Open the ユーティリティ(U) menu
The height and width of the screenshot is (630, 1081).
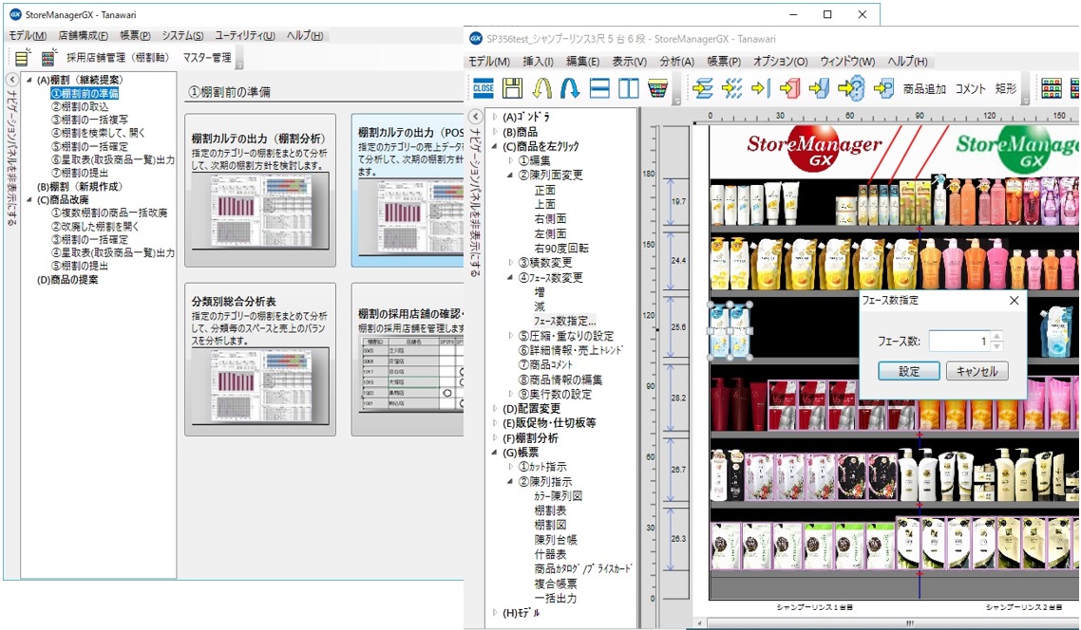tap(244, 36)
